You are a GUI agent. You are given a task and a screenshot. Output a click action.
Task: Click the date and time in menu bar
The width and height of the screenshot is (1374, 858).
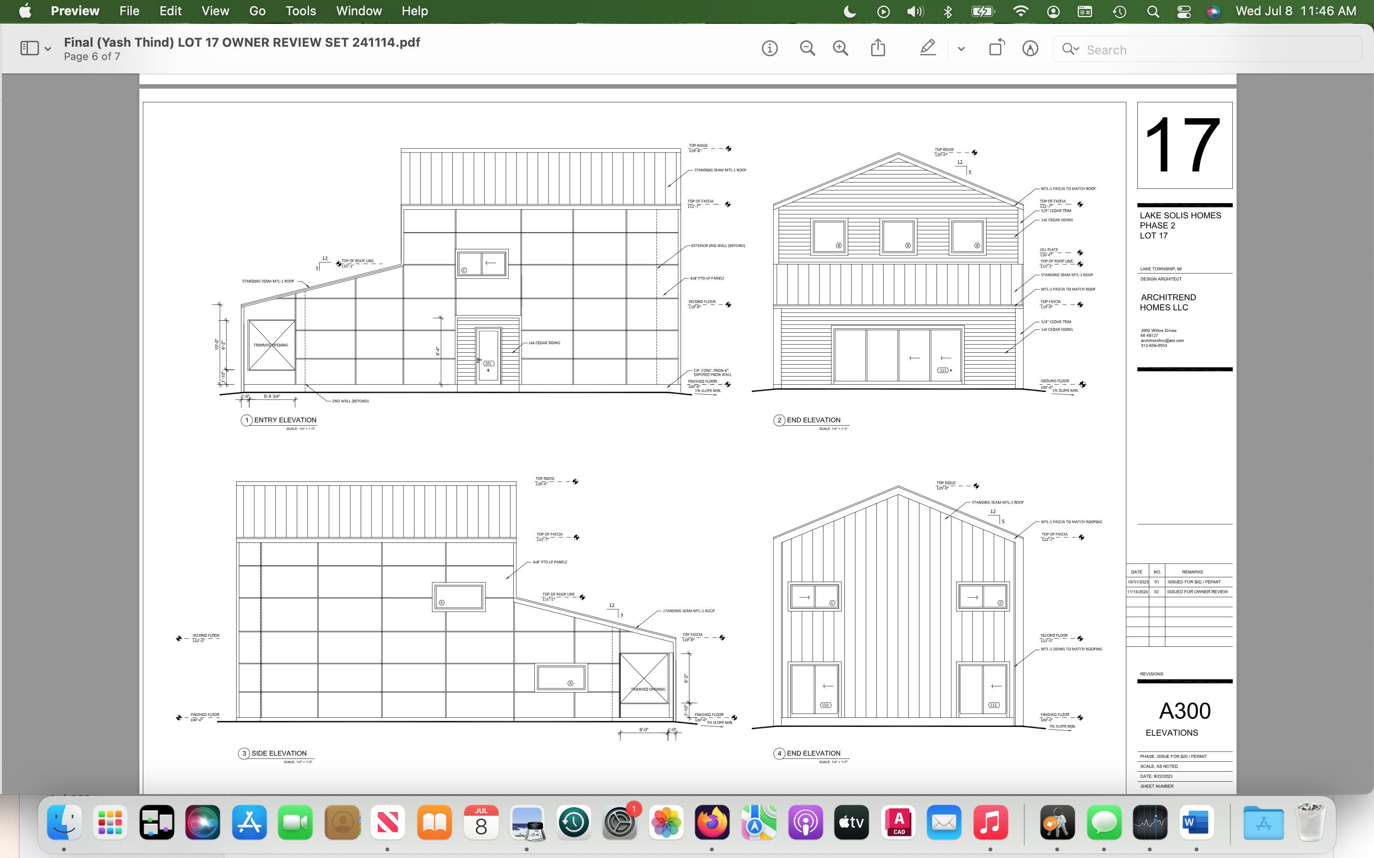[1296, 11]
